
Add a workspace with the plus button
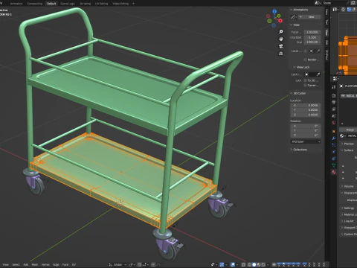point(133,4)
